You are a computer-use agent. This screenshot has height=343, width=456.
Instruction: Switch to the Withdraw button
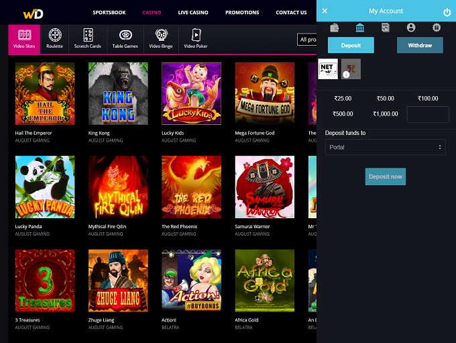click(x=420, y=45)
